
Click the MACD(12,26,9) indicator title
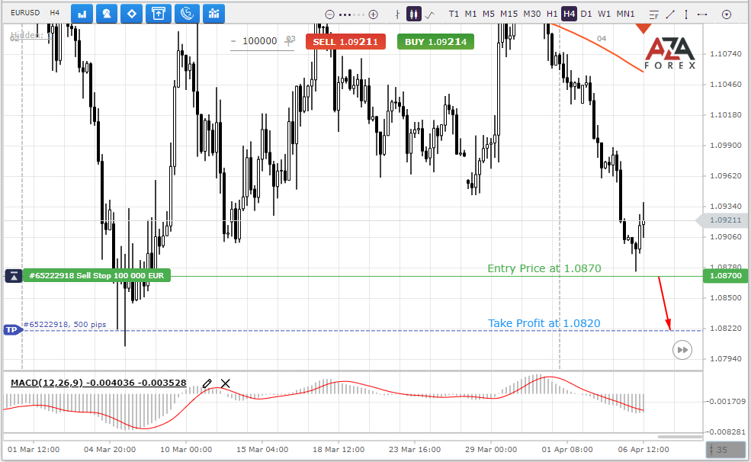coord(98,383)
